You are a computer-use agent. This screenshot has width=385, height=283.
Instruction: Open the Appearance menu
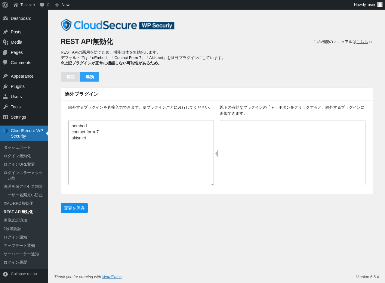(x=24, y=76)
